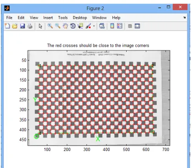Close the Figure 2 window

180,7
